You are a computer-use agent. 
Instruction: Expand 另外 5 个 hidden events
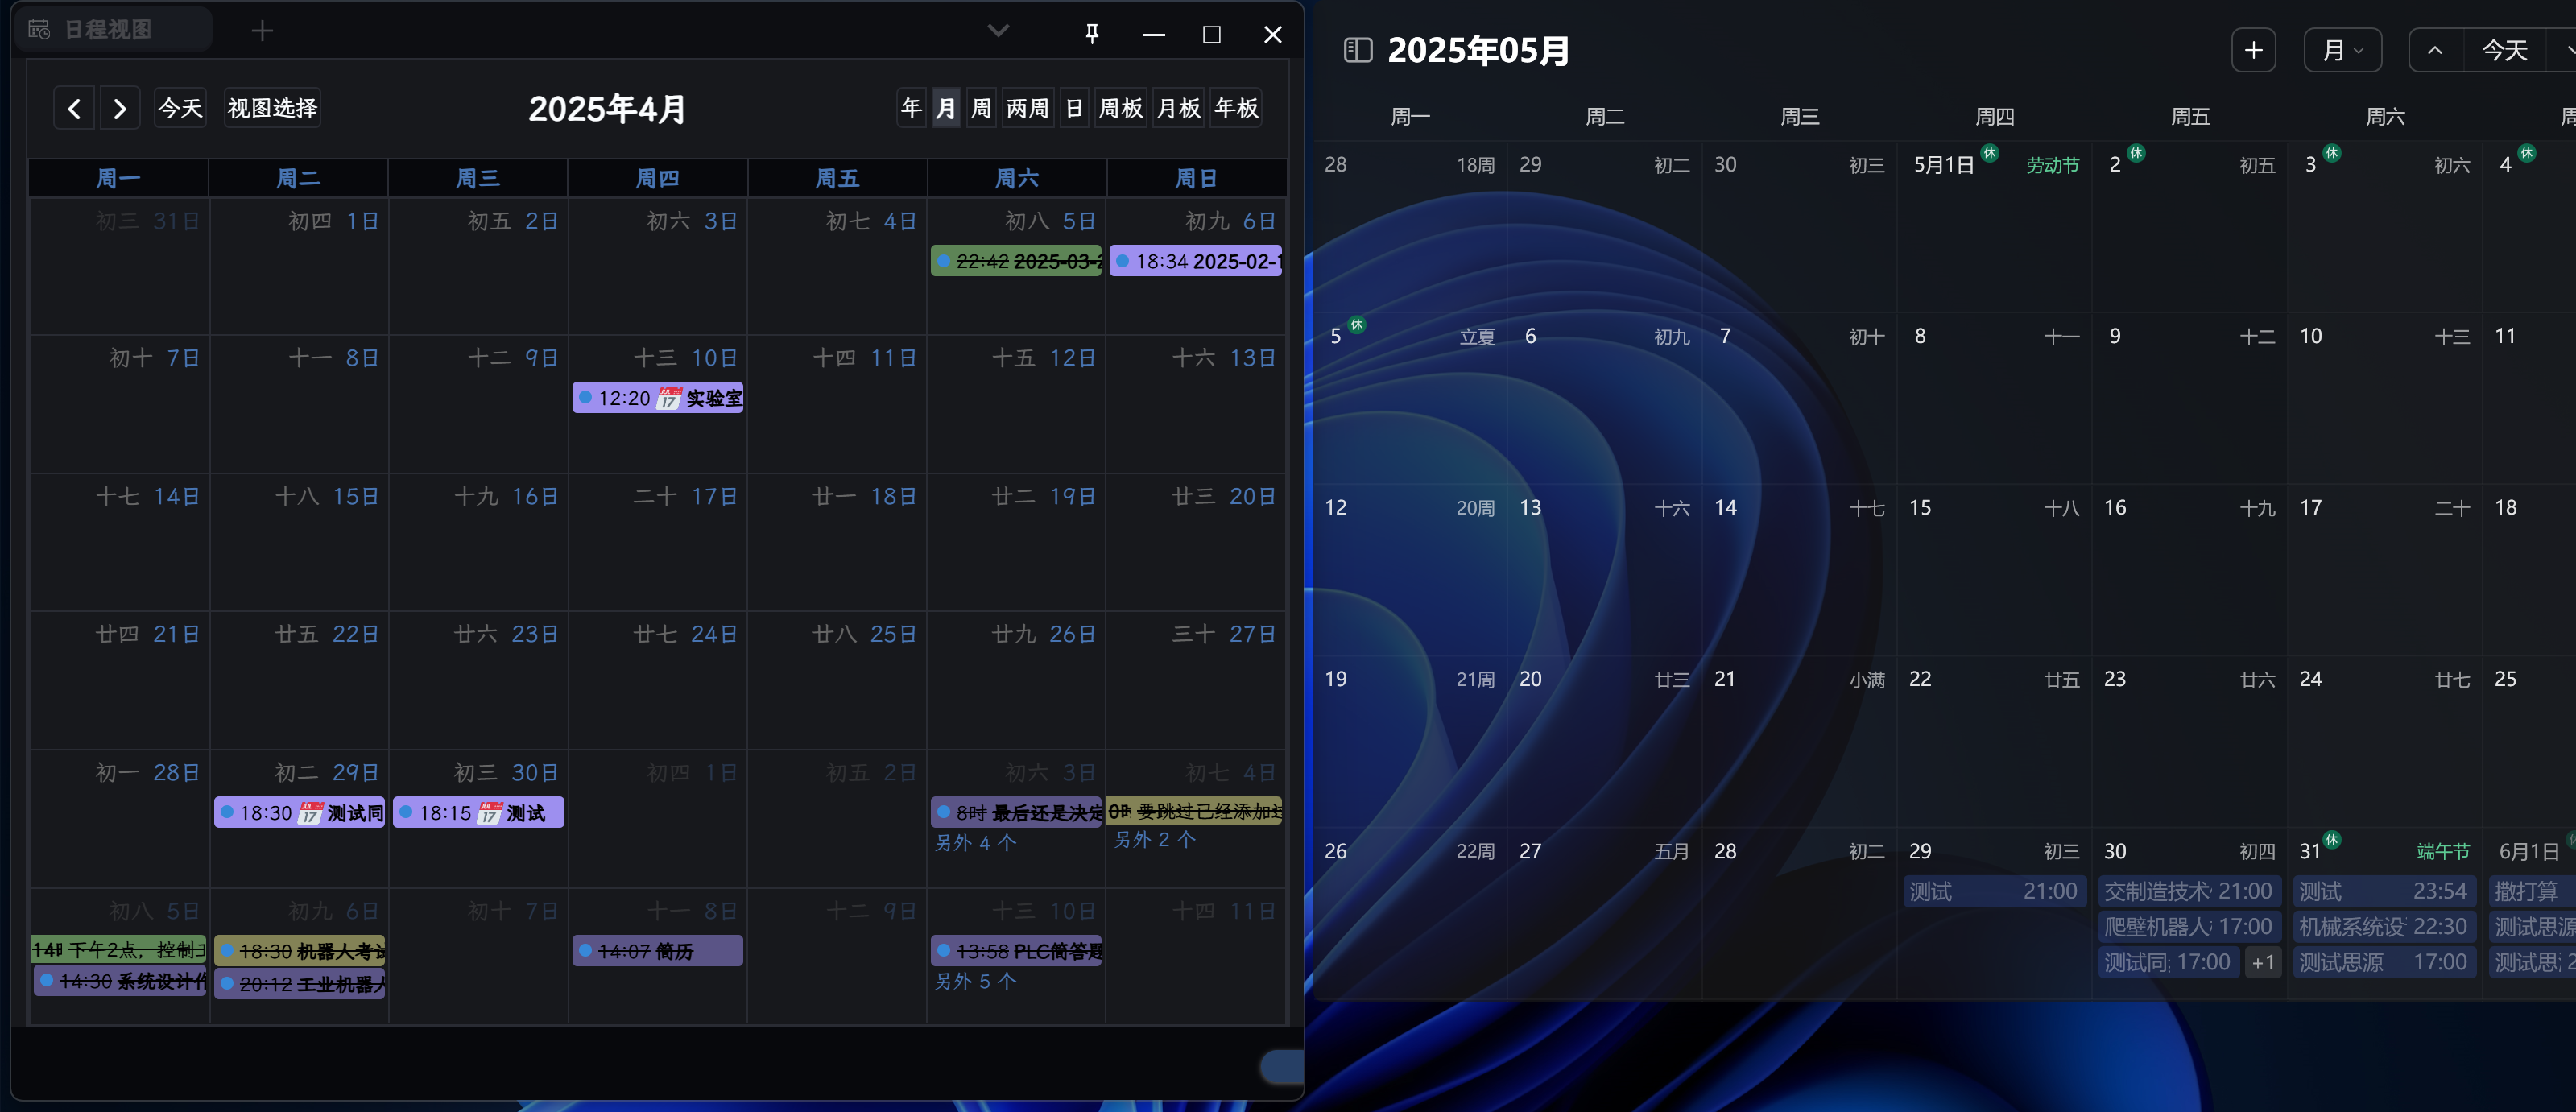(x=975, y=981)
